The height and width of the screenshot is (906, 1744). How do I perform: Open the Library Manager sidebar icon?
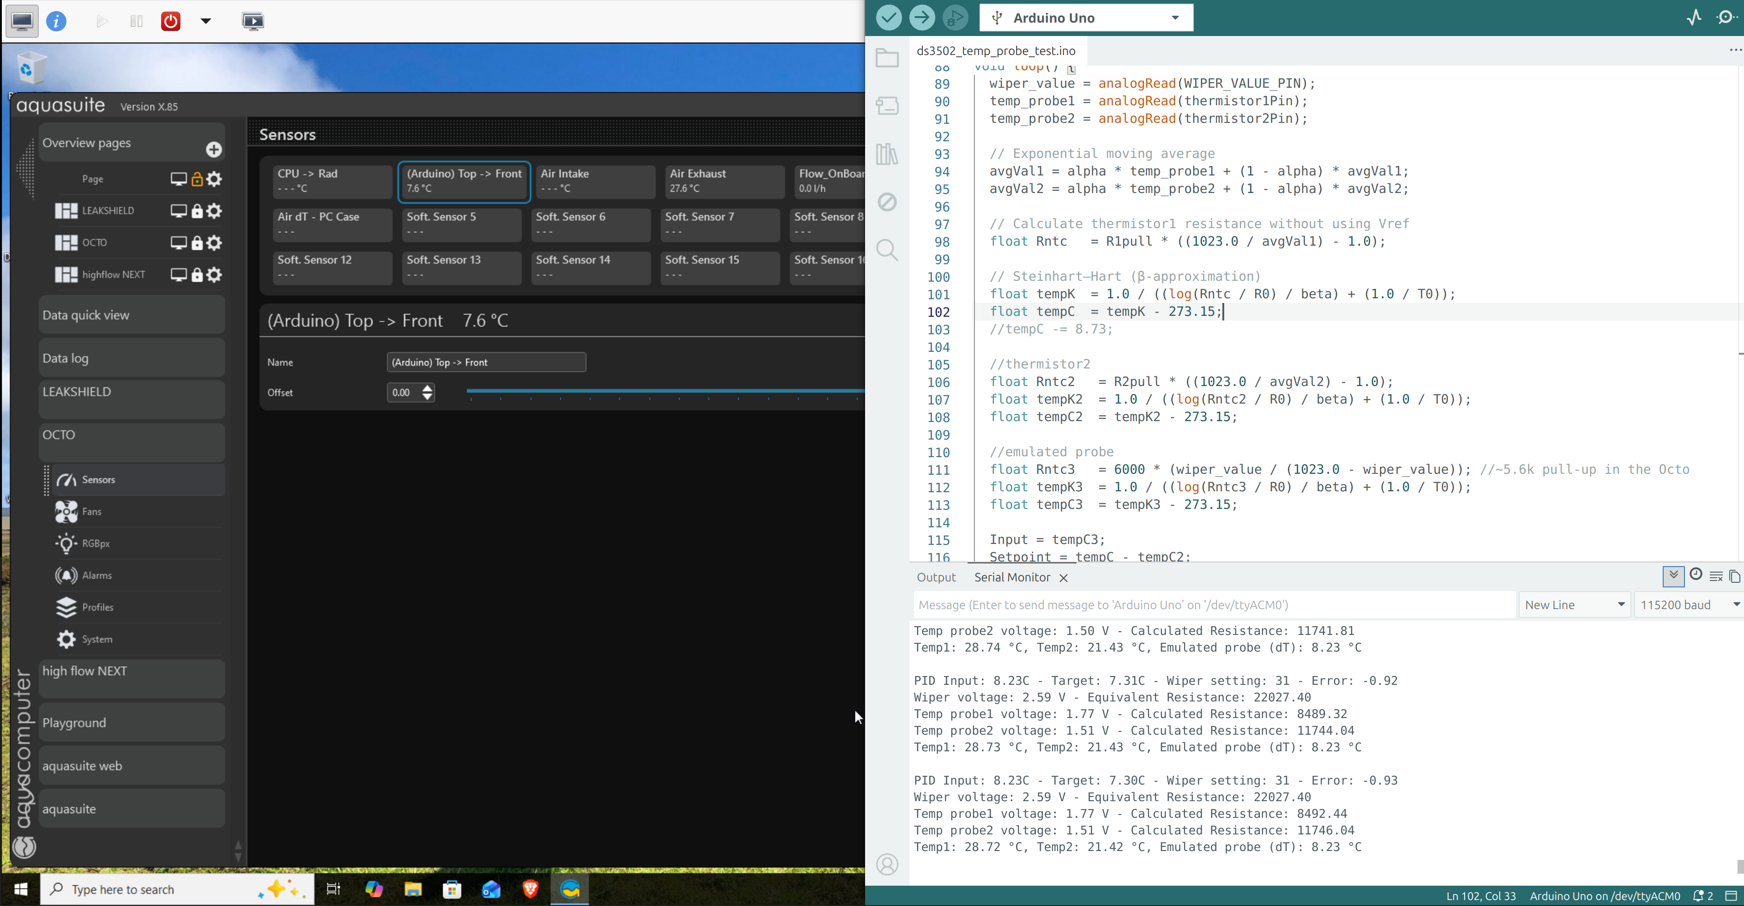click(887, 154)
